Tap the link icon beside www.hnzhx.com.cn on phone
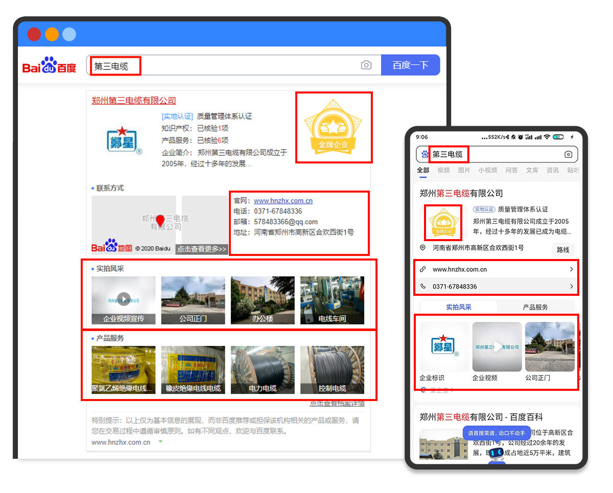 pos(423,269)
